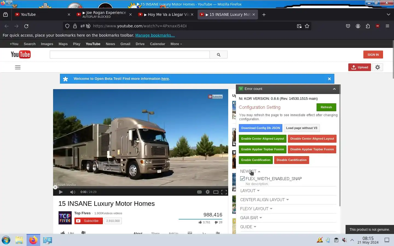Click the video progress bar scrubber
Image resolution: width=394 pixels, height=246 pixels.
click(55, 187)
